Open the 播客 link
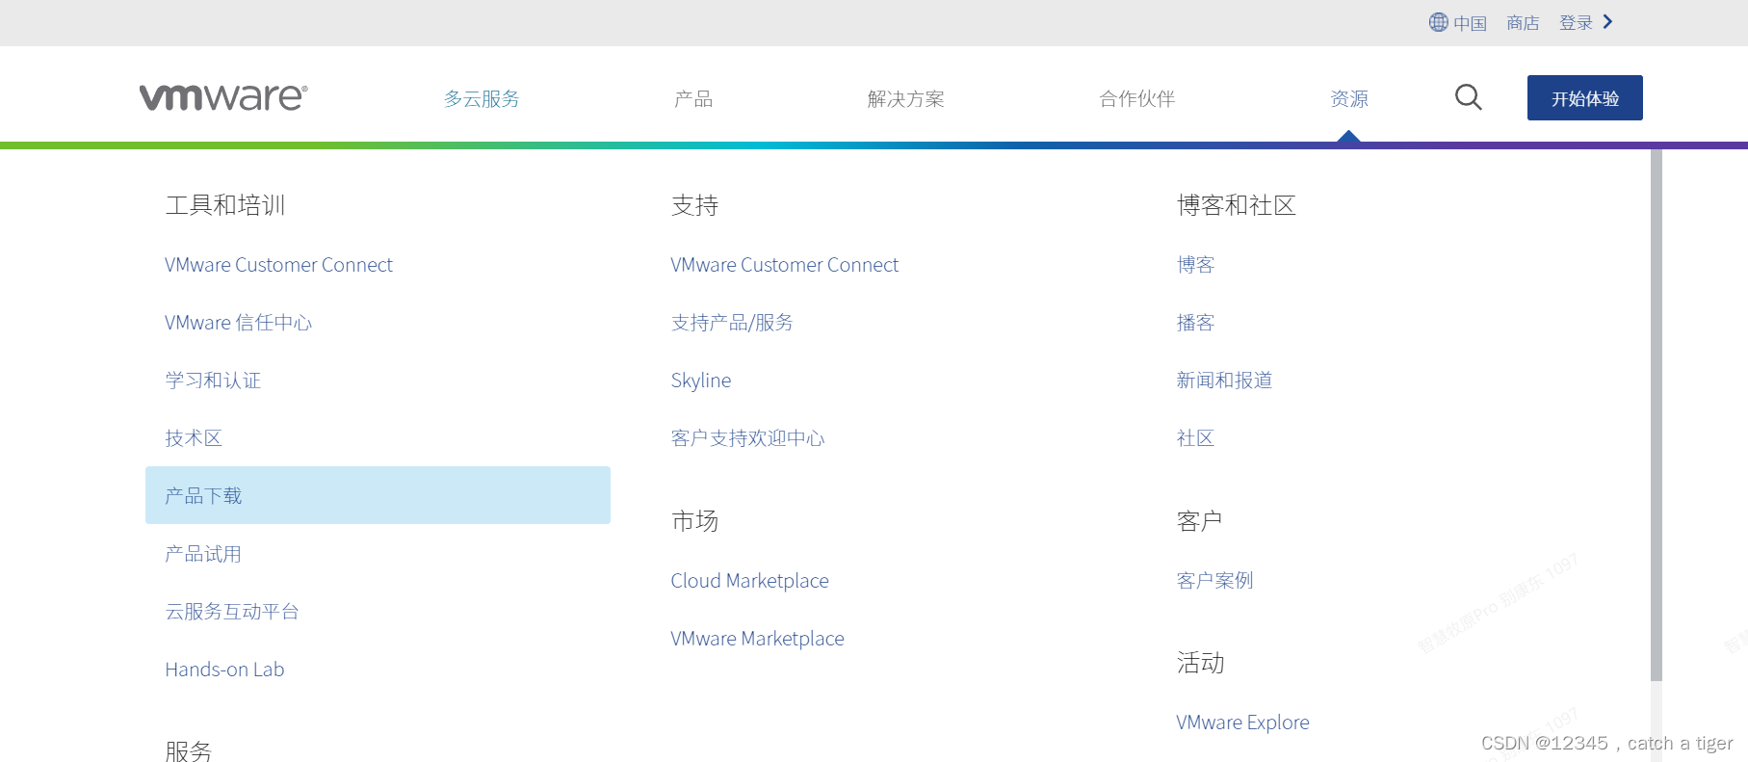The image size is (1748, 762). click(1195, 323)
